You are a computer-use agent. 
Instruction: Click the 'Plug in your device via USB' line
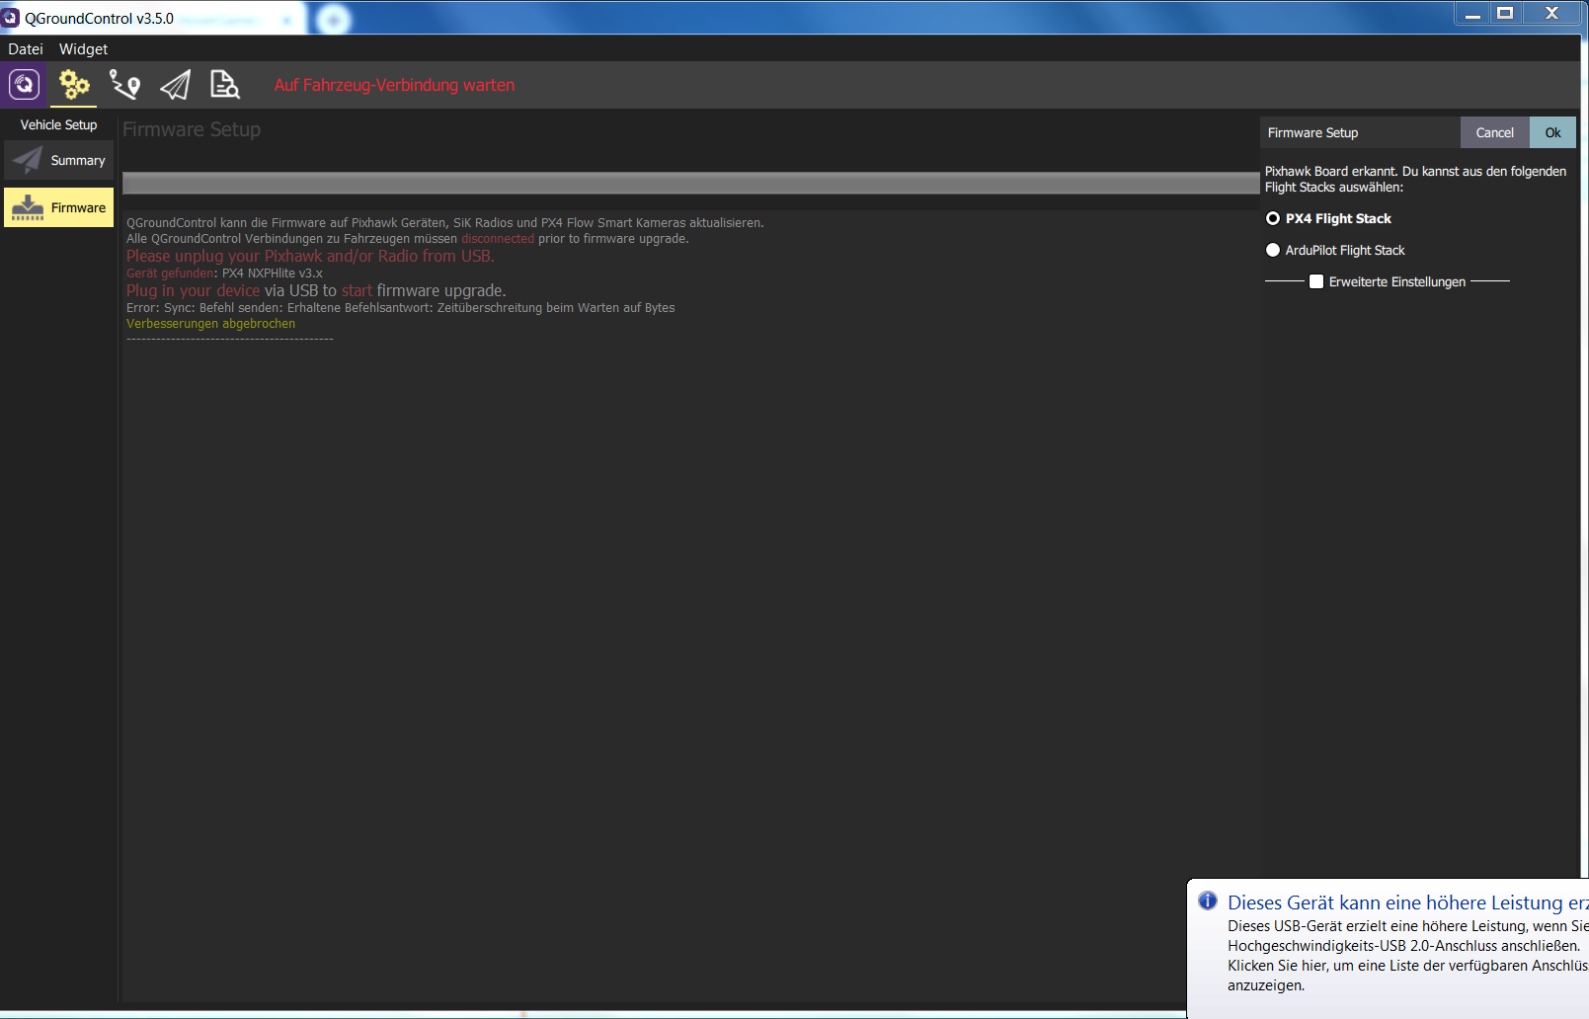(x=316, y=290)
